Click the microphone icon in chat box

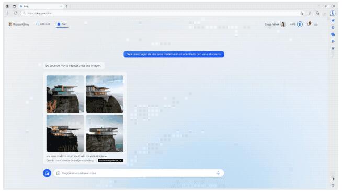(218, 173)
